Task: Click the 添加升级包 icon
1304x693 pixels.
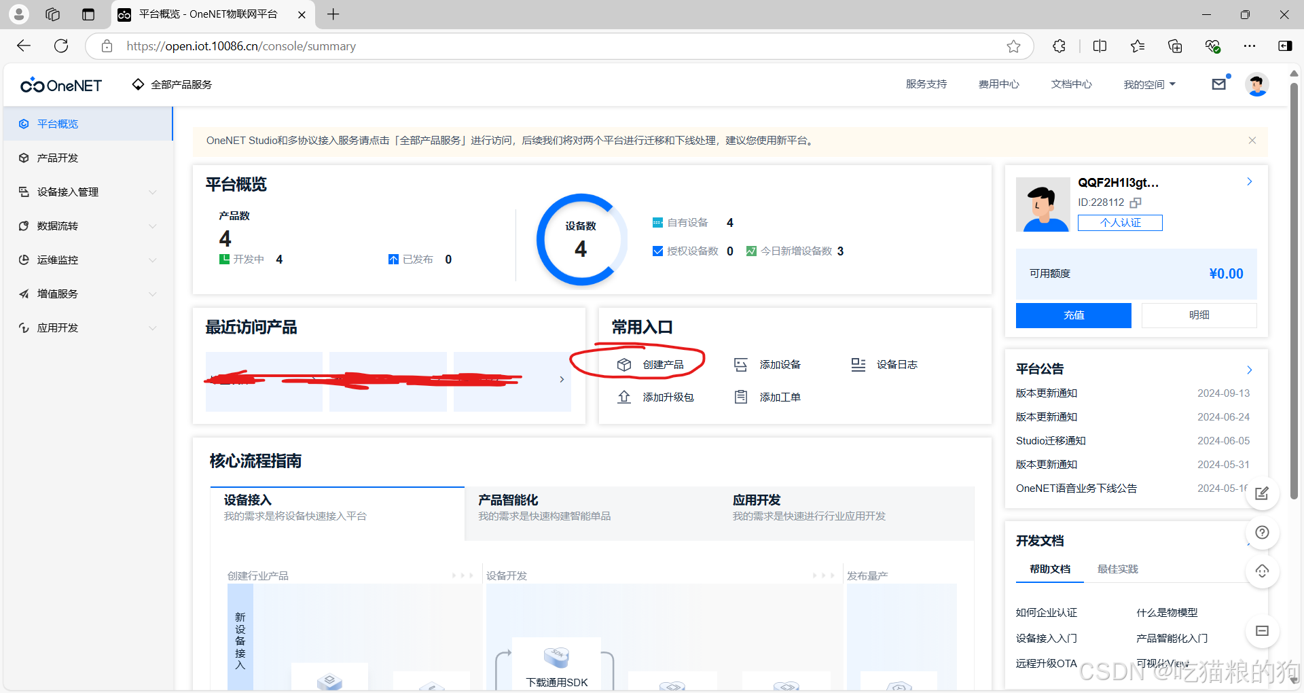Action: click(x=625, y=397)
